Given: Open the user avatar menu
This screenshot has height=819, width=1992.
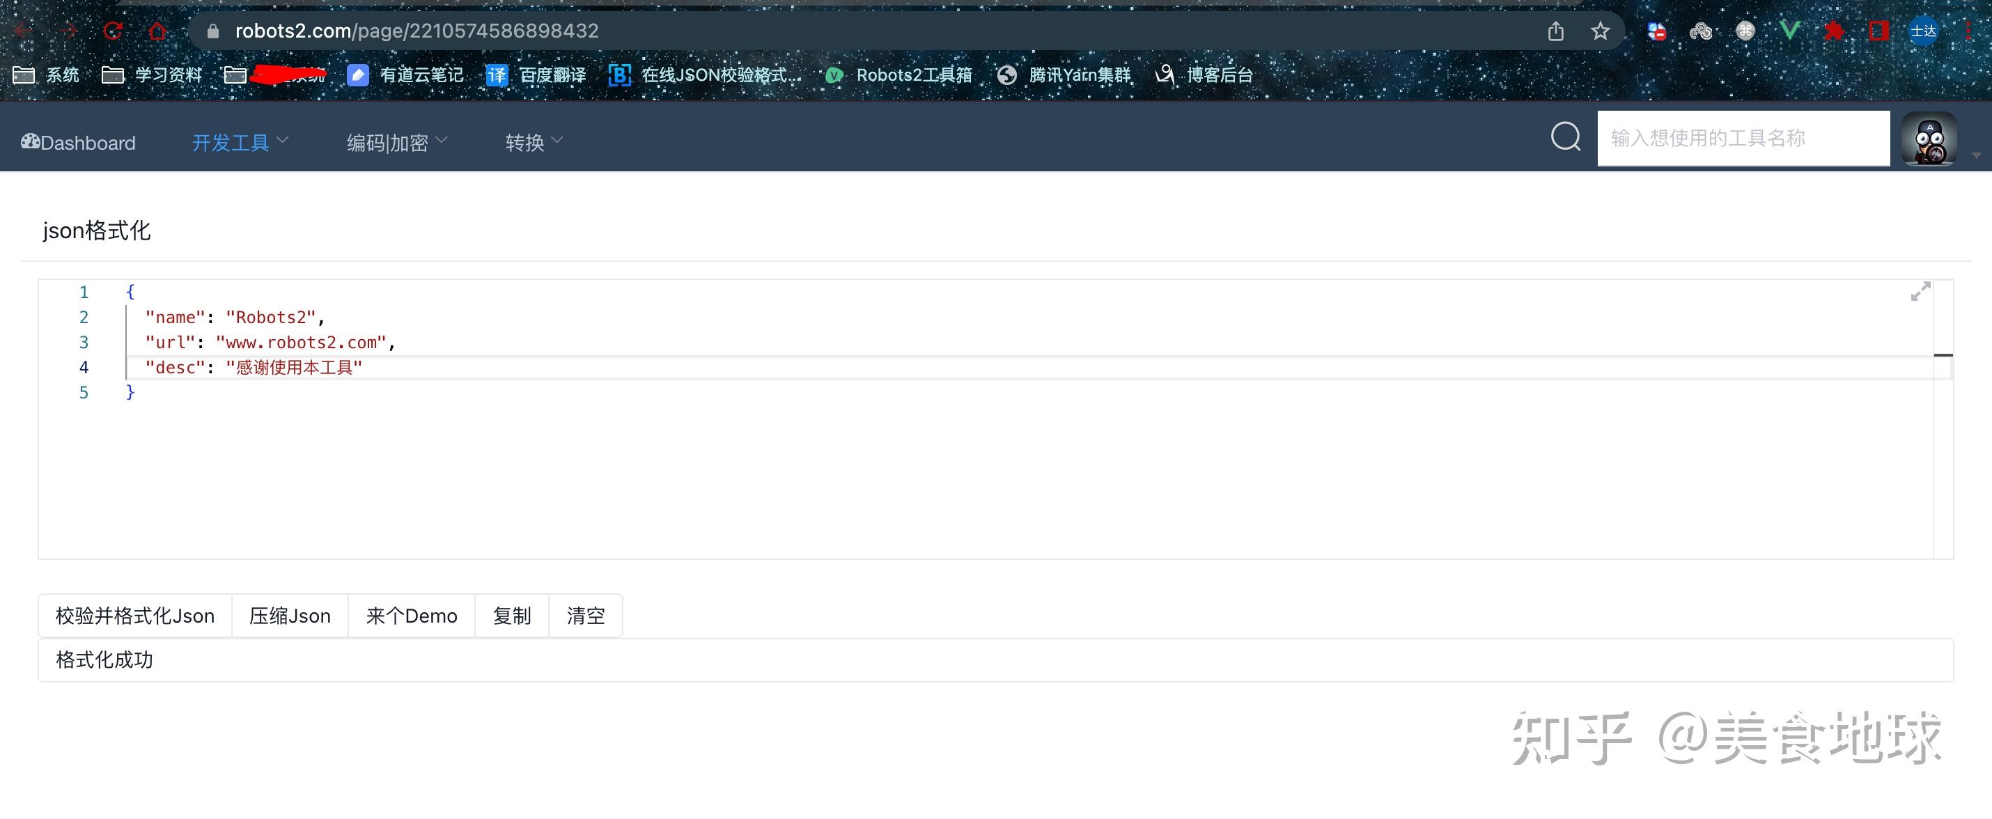Looking at the screenshot, I should [x=1929, y=139].
